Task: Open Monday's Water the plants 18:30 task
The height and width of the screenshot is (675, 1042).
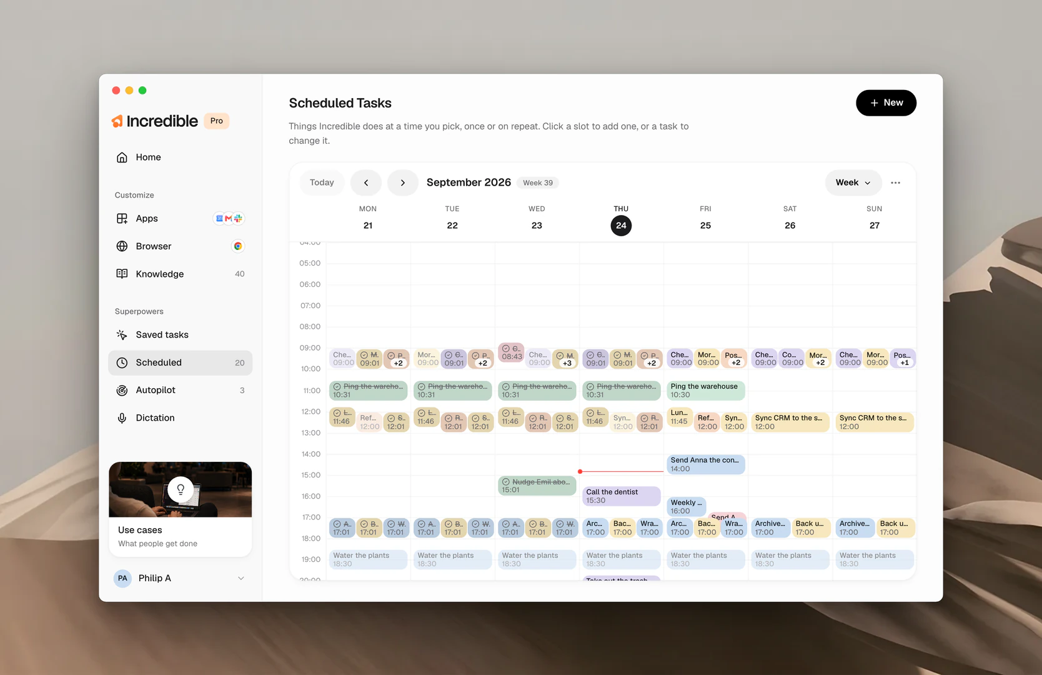Action: click(369, 559)
